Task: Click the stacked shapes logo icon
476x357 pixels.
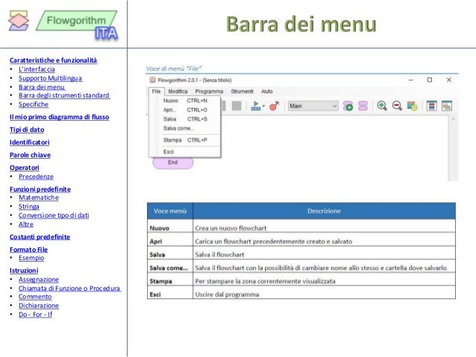Action: [x=19, y=21]
